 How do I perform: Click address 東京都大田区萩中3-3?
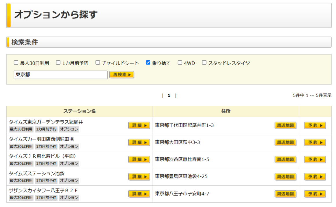pyautogui.click(x=178, y=142)
